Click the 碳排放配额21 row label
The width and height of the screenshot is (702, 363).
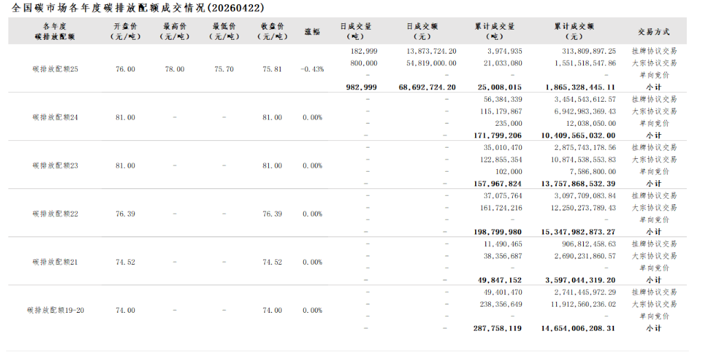(x=55, y=262)
